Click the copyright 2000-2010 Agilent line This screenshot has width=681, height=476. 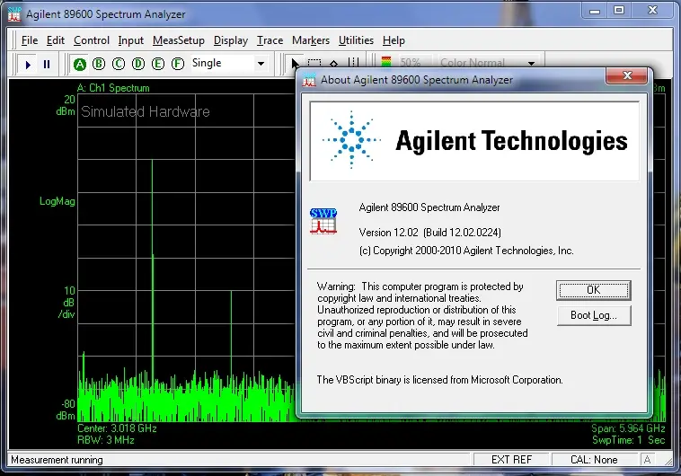(466, 251)
